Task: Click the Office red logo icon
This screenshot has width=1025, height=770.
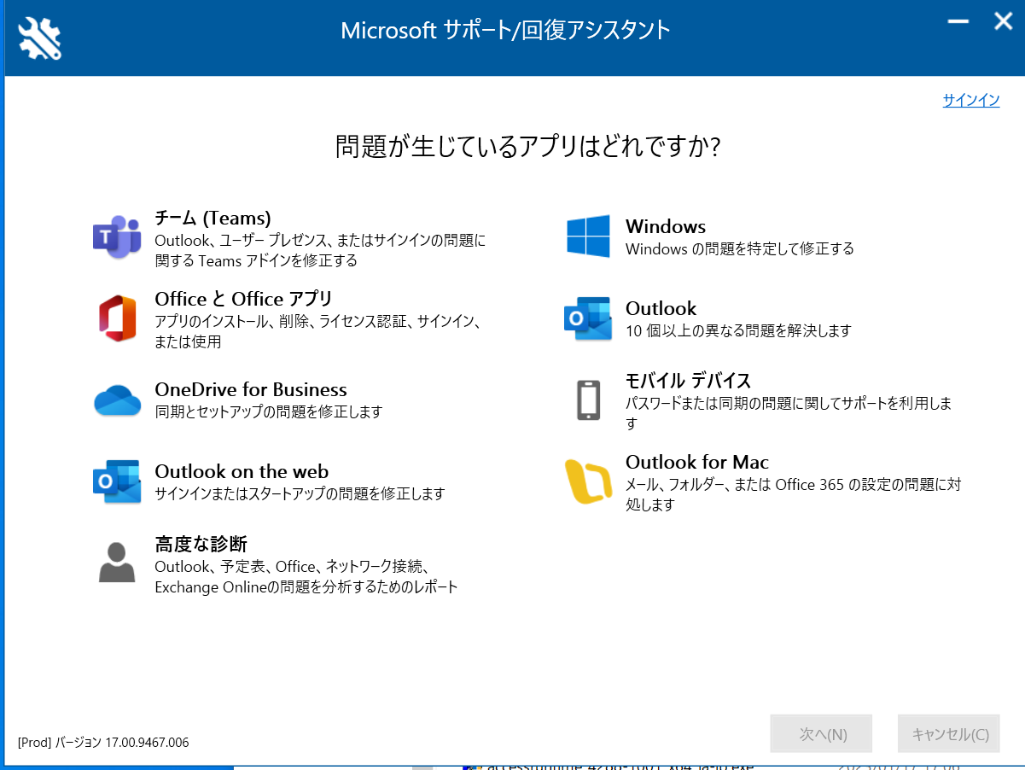Action: click(117, 318)
